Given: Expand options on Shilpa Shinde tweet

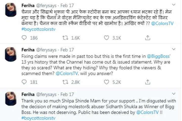Looking at the screenshot, I should [173, 93].
